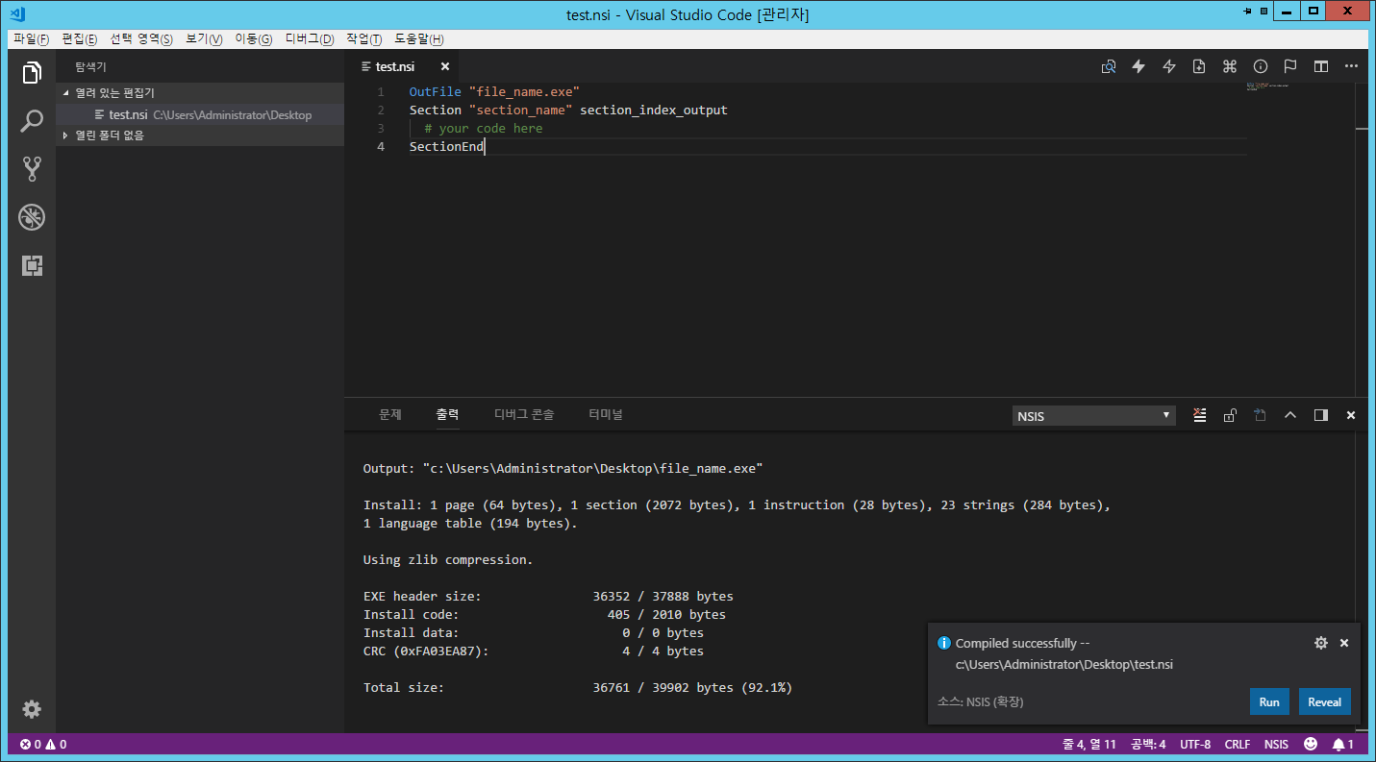Select test.nsi in the open editors list

tap(200, 114)
